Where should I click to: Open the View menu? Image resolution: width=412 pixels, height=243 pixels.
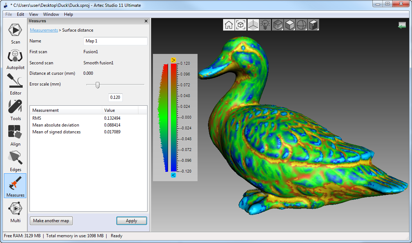pyautogui.click(x=33, y=14)
